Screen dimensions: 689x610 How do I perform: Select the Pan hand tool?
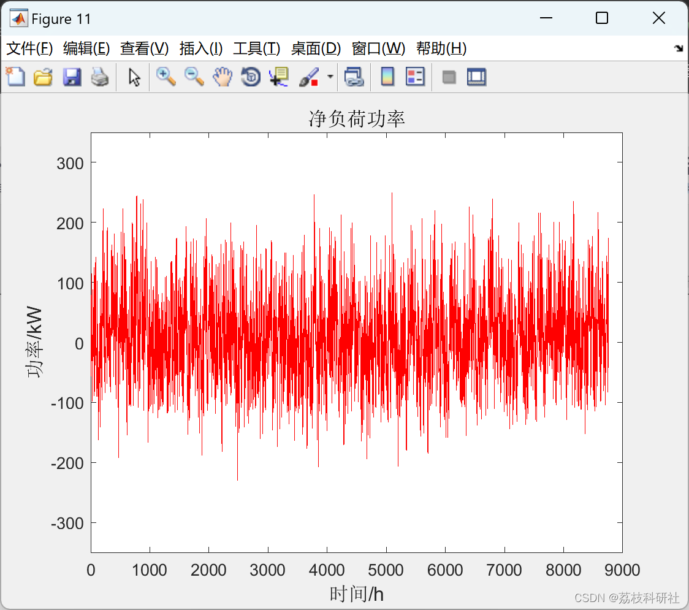click(223, 77)
